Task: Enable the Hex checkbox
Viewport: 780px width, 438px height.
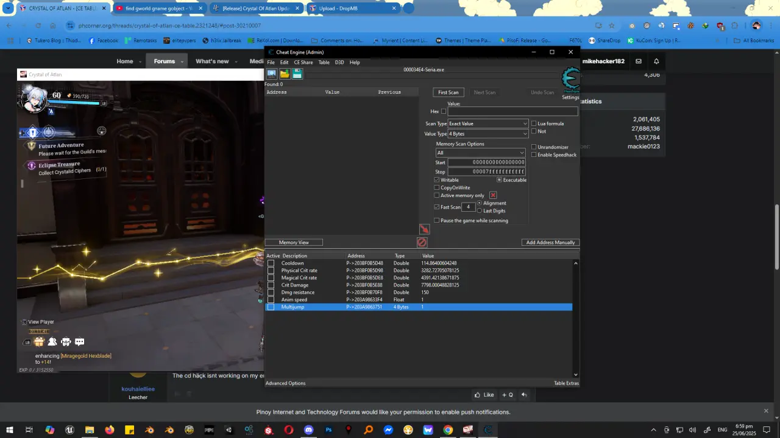Action: point(443,111)
